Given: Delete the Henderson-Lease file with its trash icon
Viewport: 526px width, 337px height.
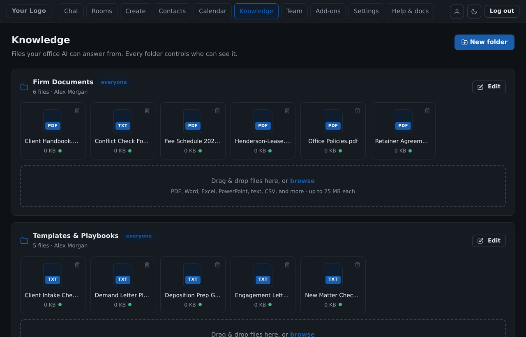Looking at the screenshot, I should 287,111.
